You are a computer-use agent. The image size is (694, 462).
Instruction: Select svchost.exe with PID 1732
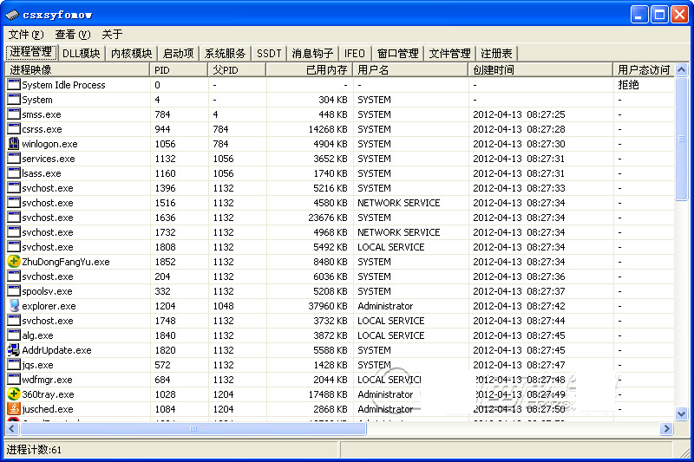pyautogui.click(x=339, y=232)
